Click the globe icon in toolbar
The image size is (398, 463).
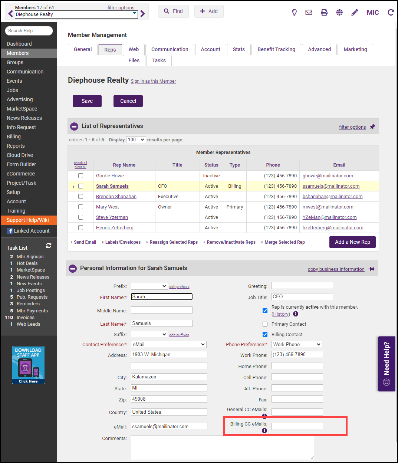(339, 12)
